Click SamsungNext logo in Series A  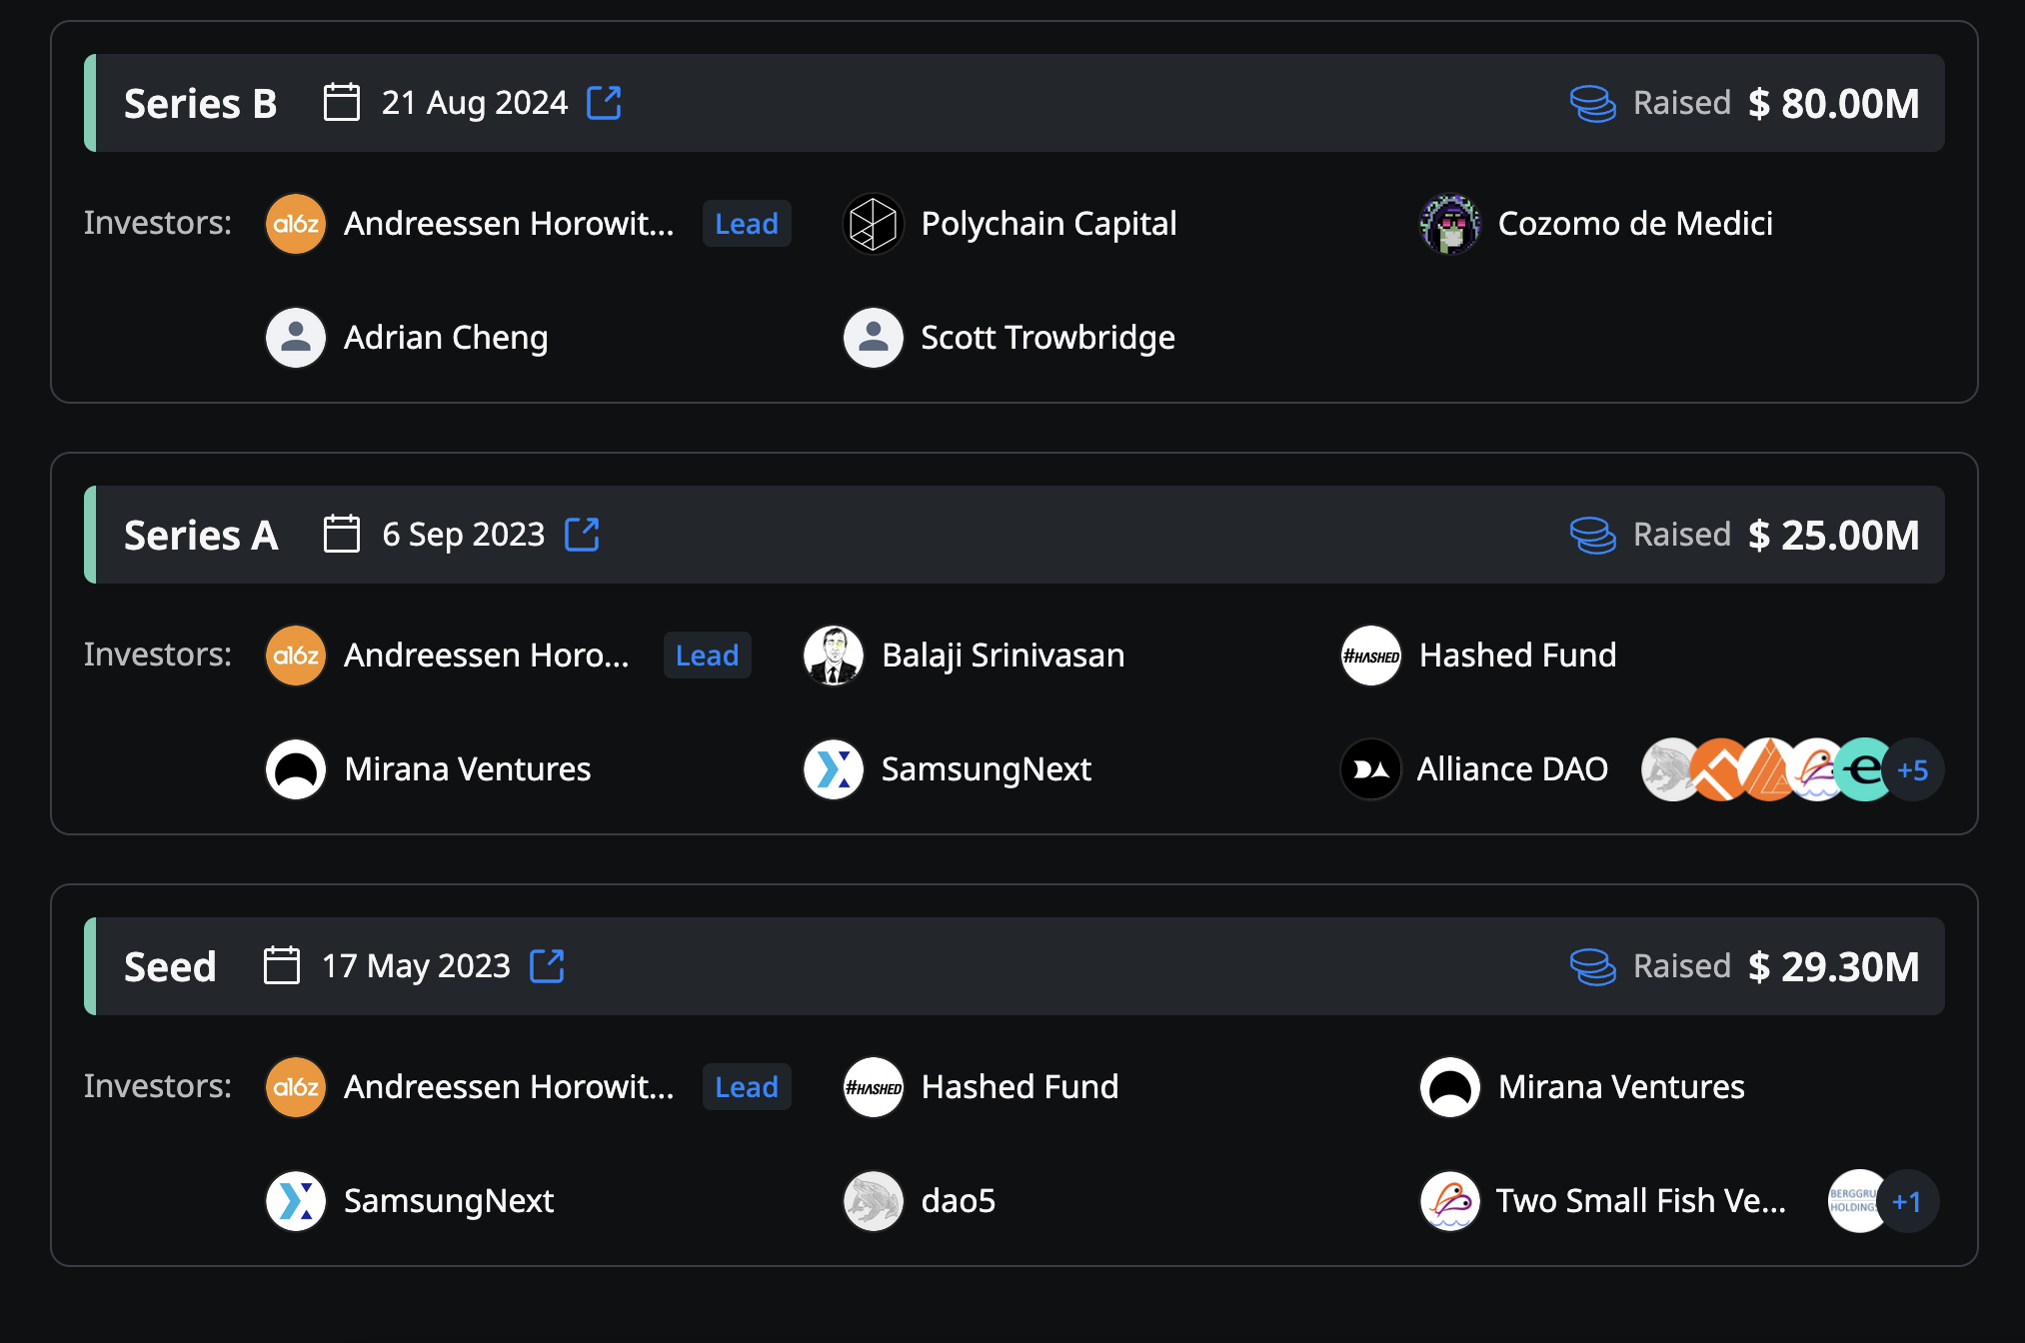[x=834, y=769]
